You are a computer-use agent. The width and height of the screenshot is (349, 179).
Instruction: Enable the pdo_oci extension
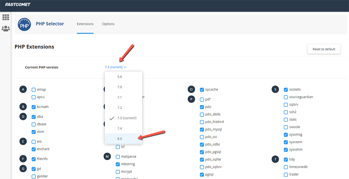(x=202, y=137)
